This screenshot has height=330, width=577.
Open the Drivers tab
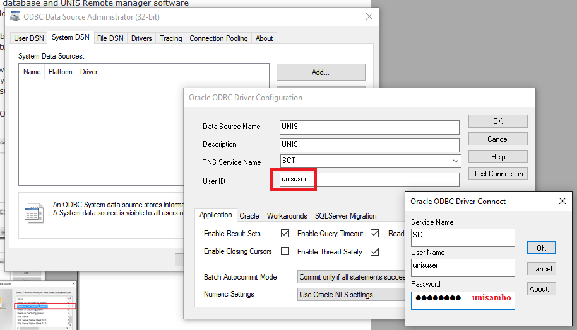[141, 38]
